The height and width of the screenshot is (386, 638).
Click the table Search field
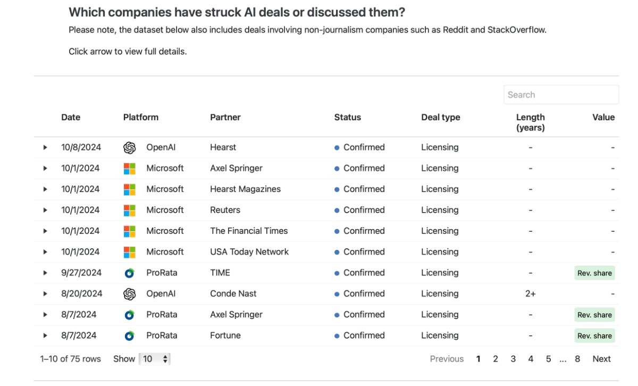[561, 95]
